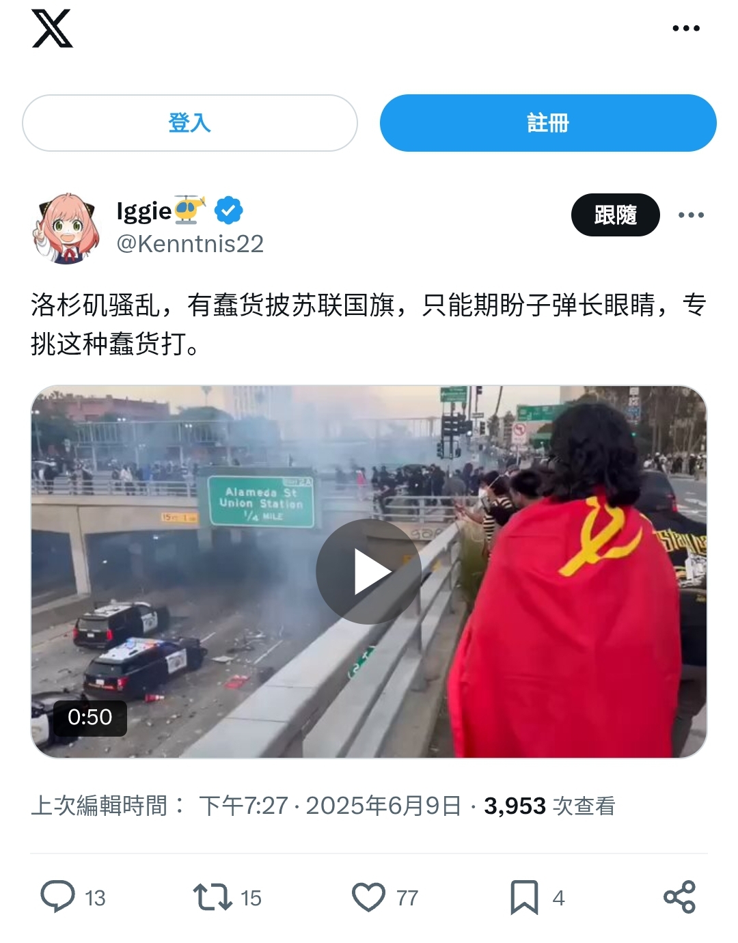Screen dimensions: 738x943
Task: Open the @Kenntnis22 handle link
Action: (x=190, y=244)
